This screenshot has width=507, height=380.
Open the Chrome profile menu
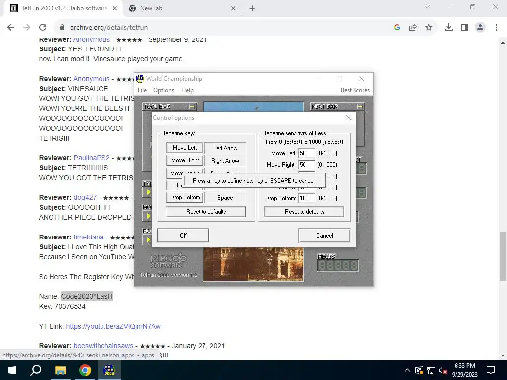[x=480, y=28]
